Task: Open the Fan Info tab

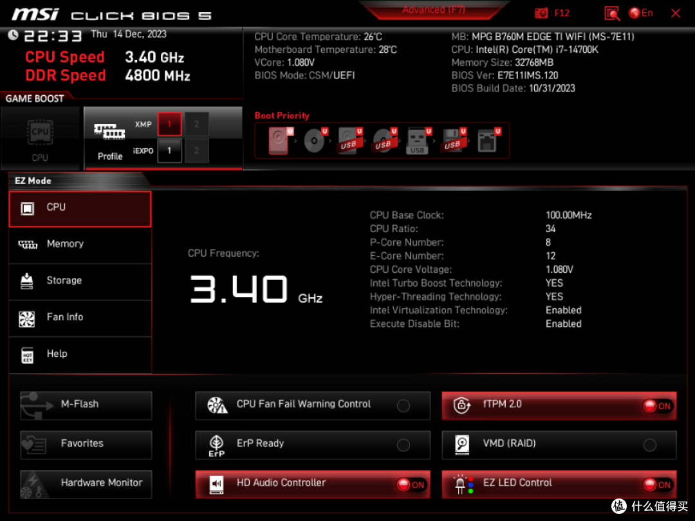Action: pyautogui.click(x=80, y=318)
